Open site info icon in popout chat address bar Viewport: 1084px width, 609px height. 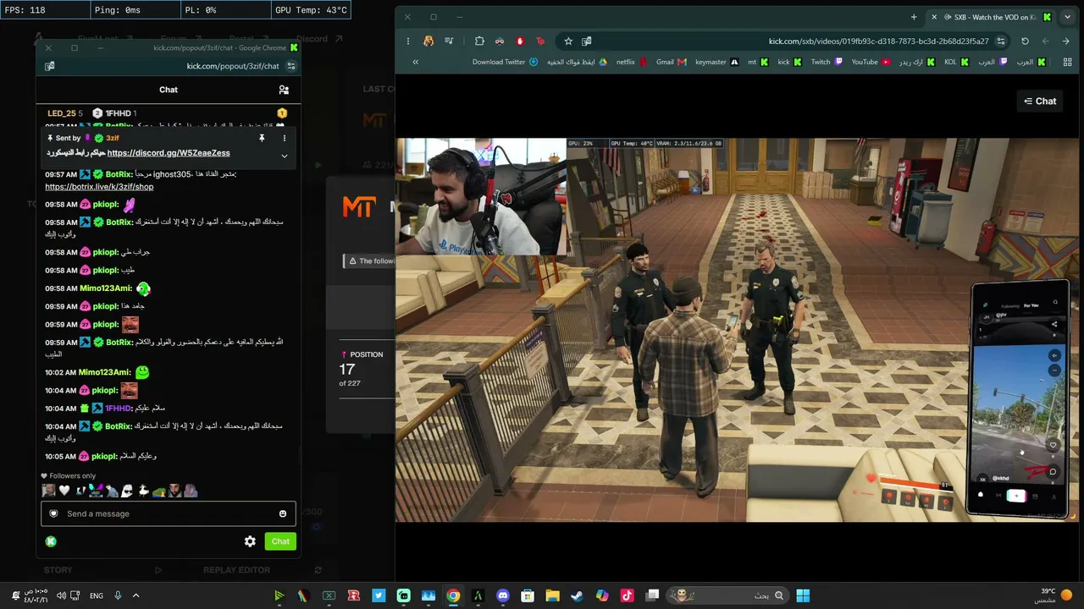[x=291, y=66]
